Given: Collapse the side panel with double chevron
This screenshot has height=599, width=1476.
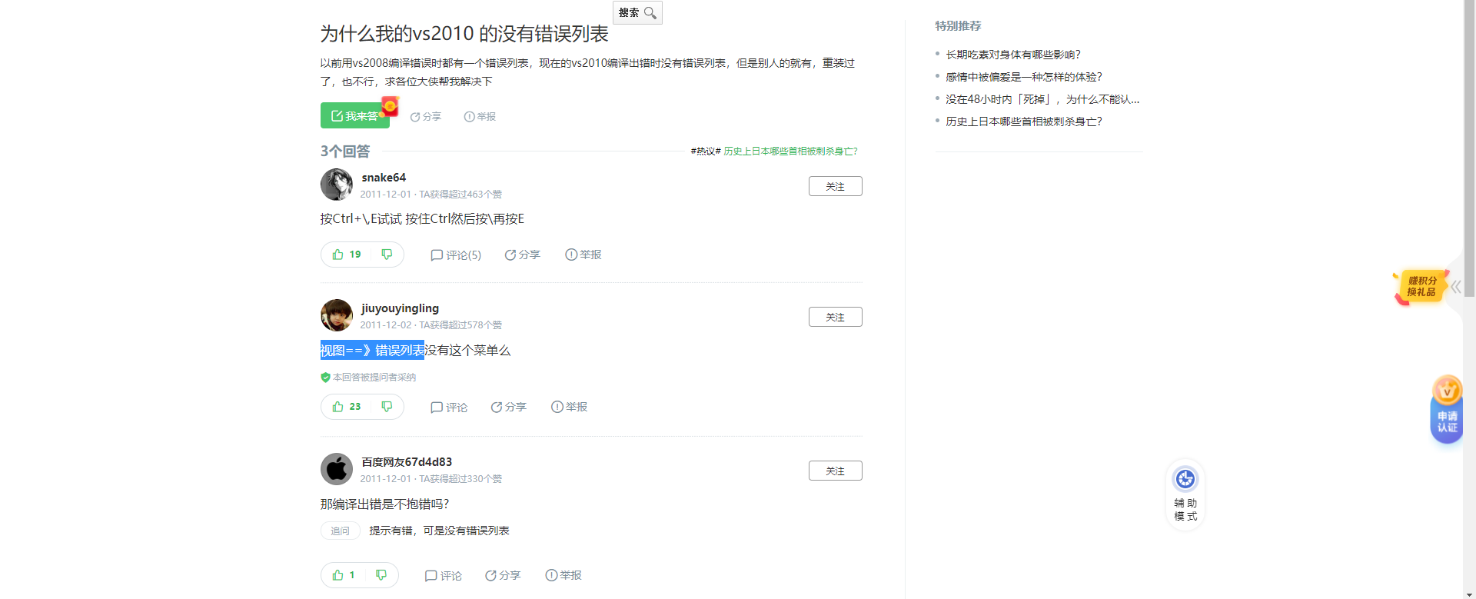Looking at the screenshot, I should click(x=1456, y=287).
